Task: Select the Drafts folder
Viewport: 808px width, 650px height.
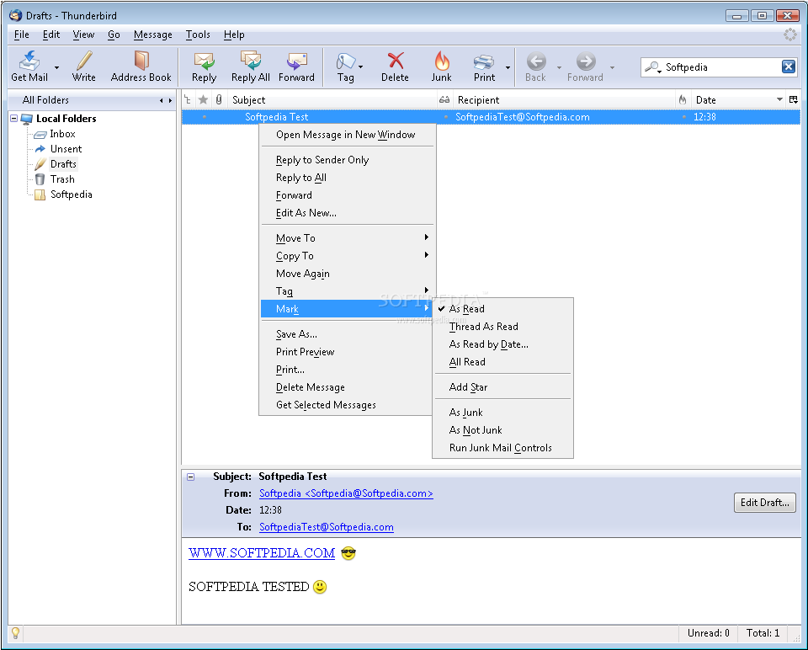Action: click(x=63, y=164)
